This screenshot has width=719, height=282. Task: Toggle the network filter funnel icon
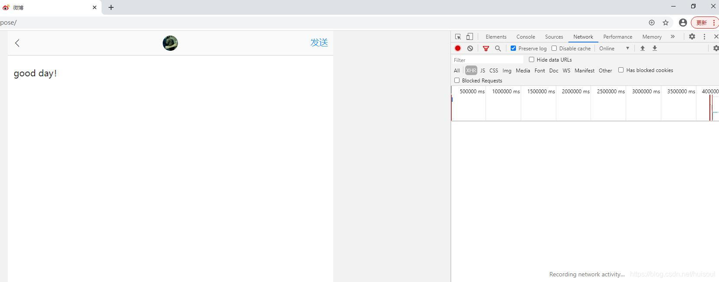pyautogui.click(x=486, y=49)
